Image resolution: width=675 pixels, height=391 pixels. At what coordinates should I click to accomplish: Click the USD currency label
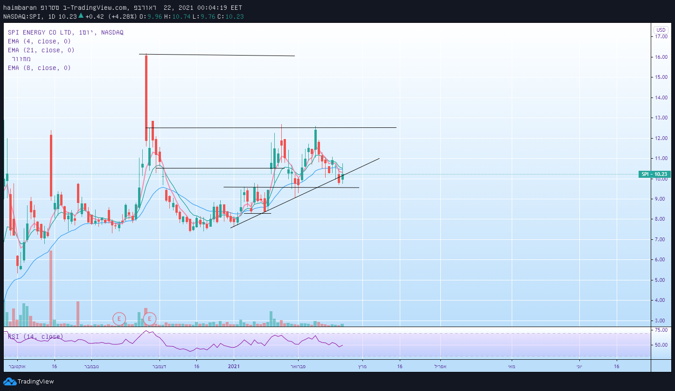click(x=661, y=29)
